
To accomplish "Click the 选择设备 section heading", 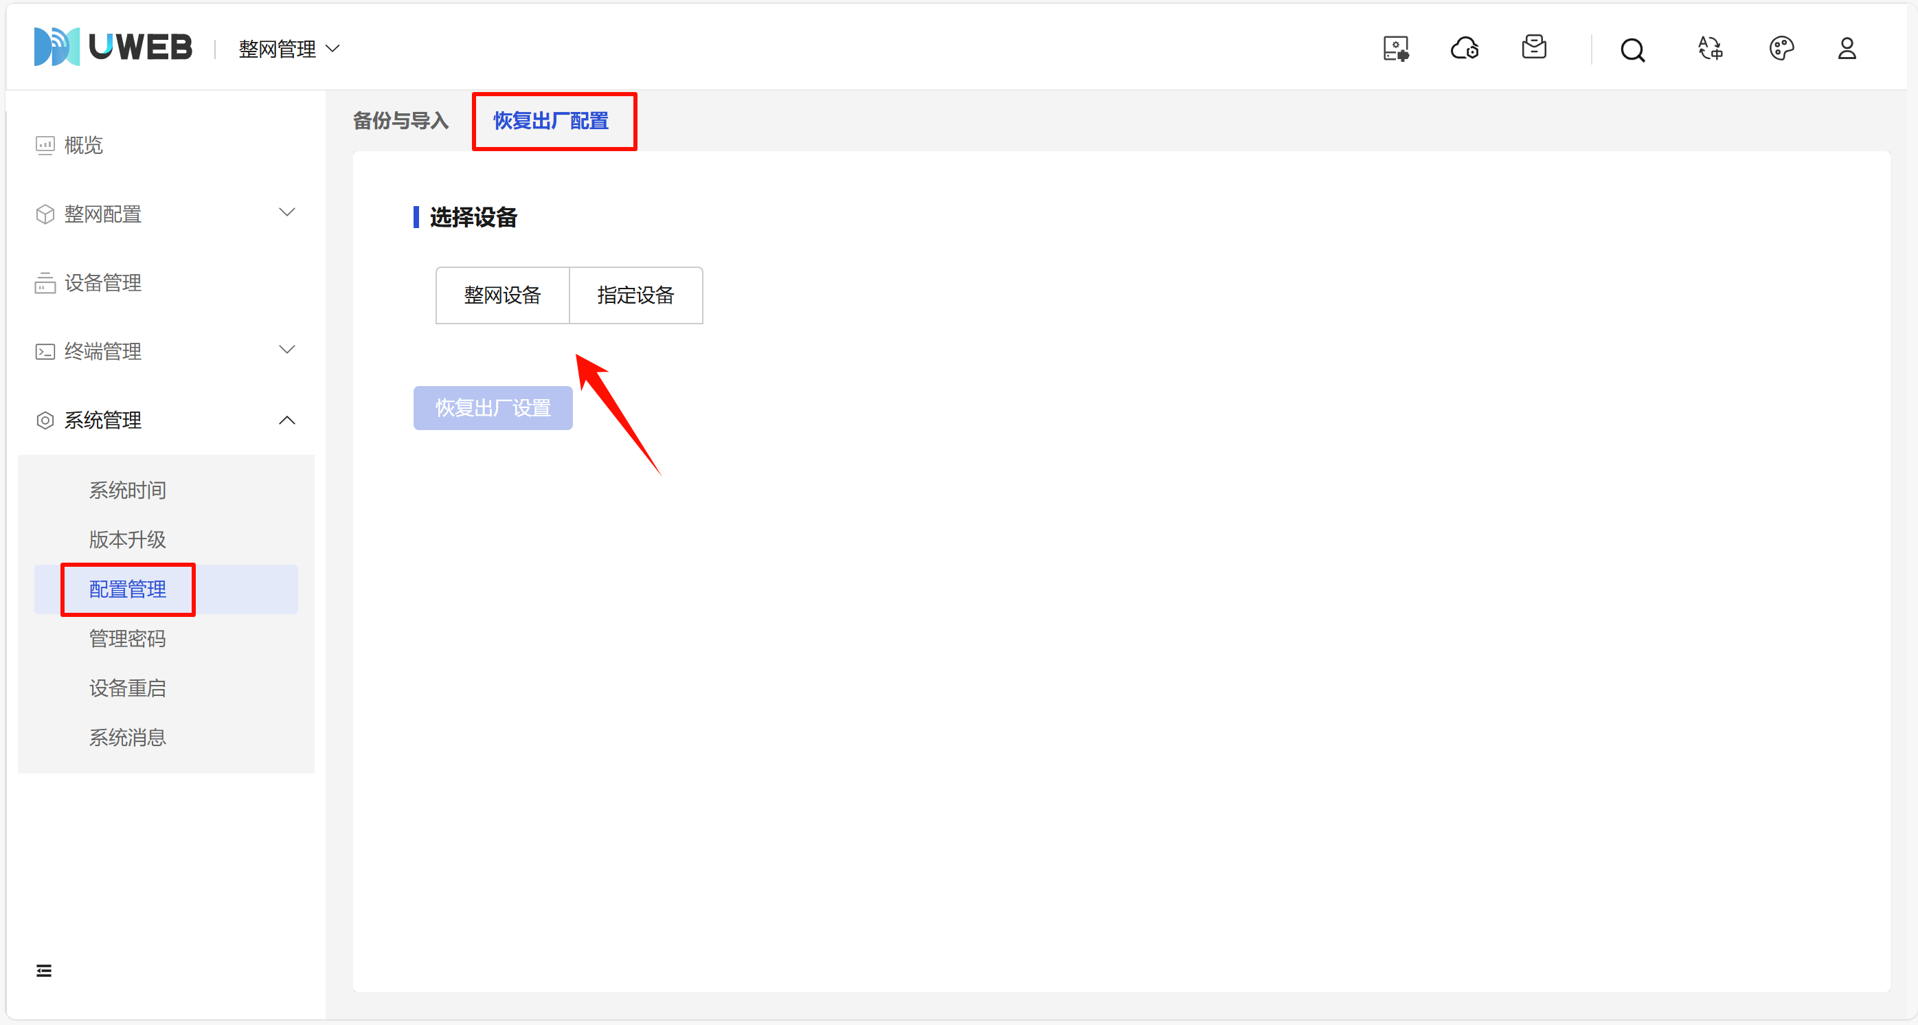I will pyautogui.click(x=473, y=217).
